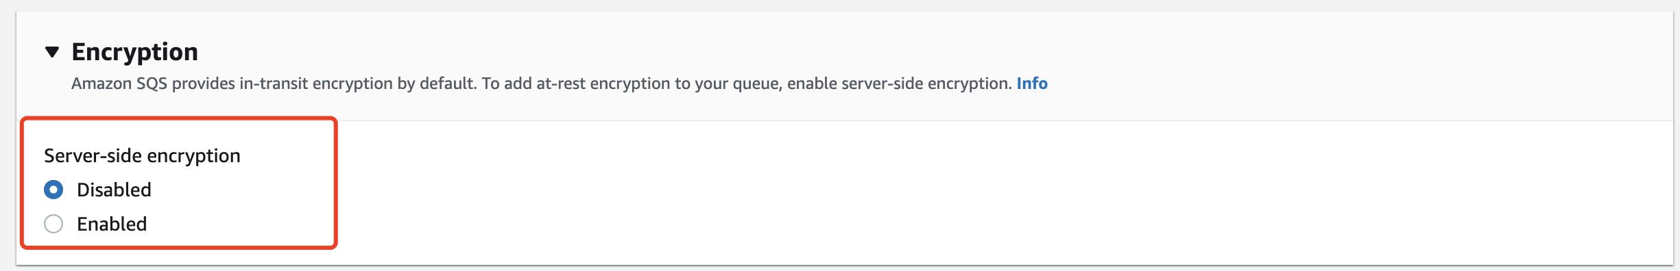Click the word Encryption in the title
Screen dimensions: 1680x271
134,52
